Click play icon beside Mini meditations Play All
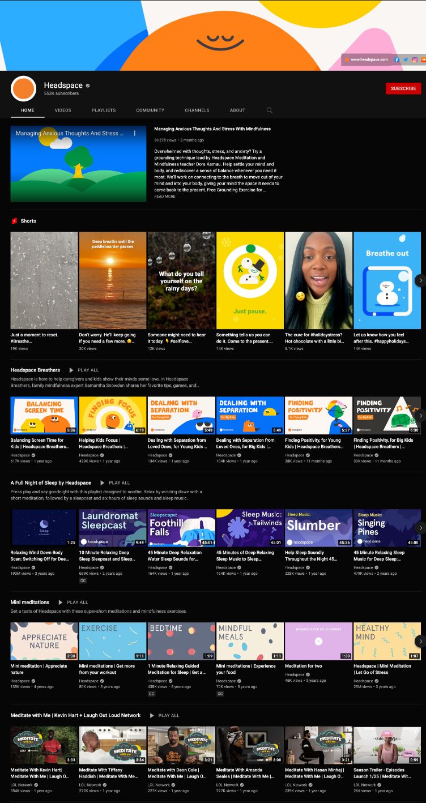 [x=61, y=603]
